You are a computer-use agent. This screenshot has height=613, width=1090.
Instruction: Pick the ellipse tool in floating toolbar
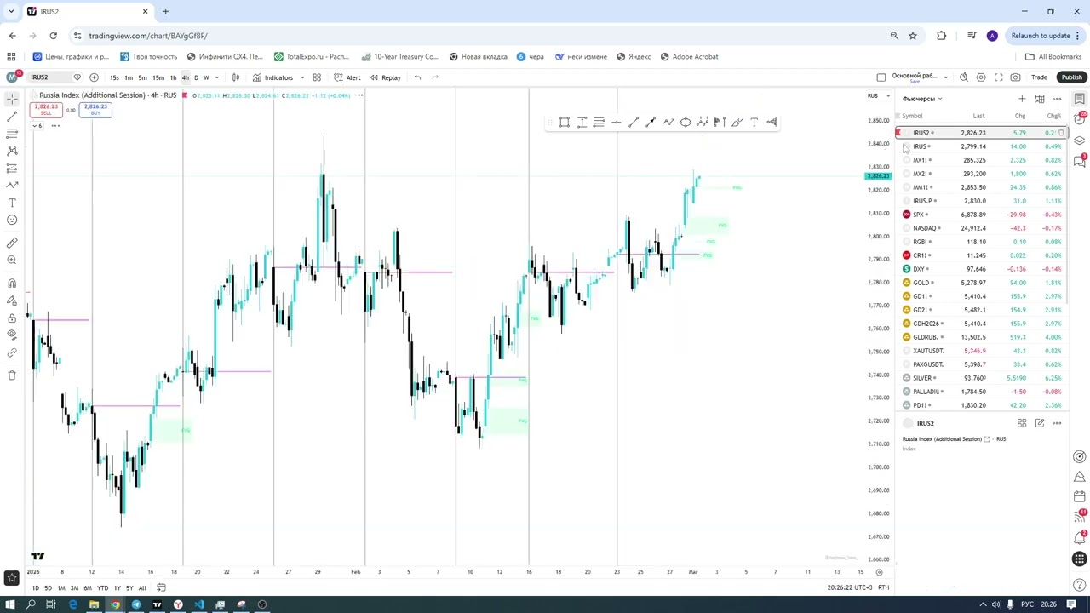pos(686,123)
